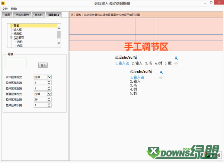
Task: Select the 横排窗口 tab
Action: [53, 15]
